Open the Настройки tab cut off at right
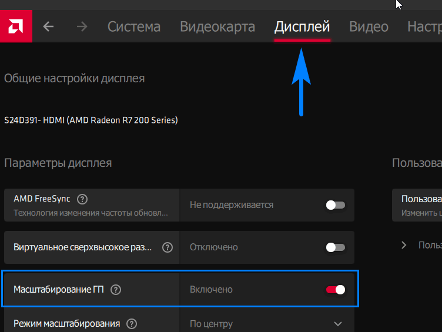 click(x=424, y=27)
